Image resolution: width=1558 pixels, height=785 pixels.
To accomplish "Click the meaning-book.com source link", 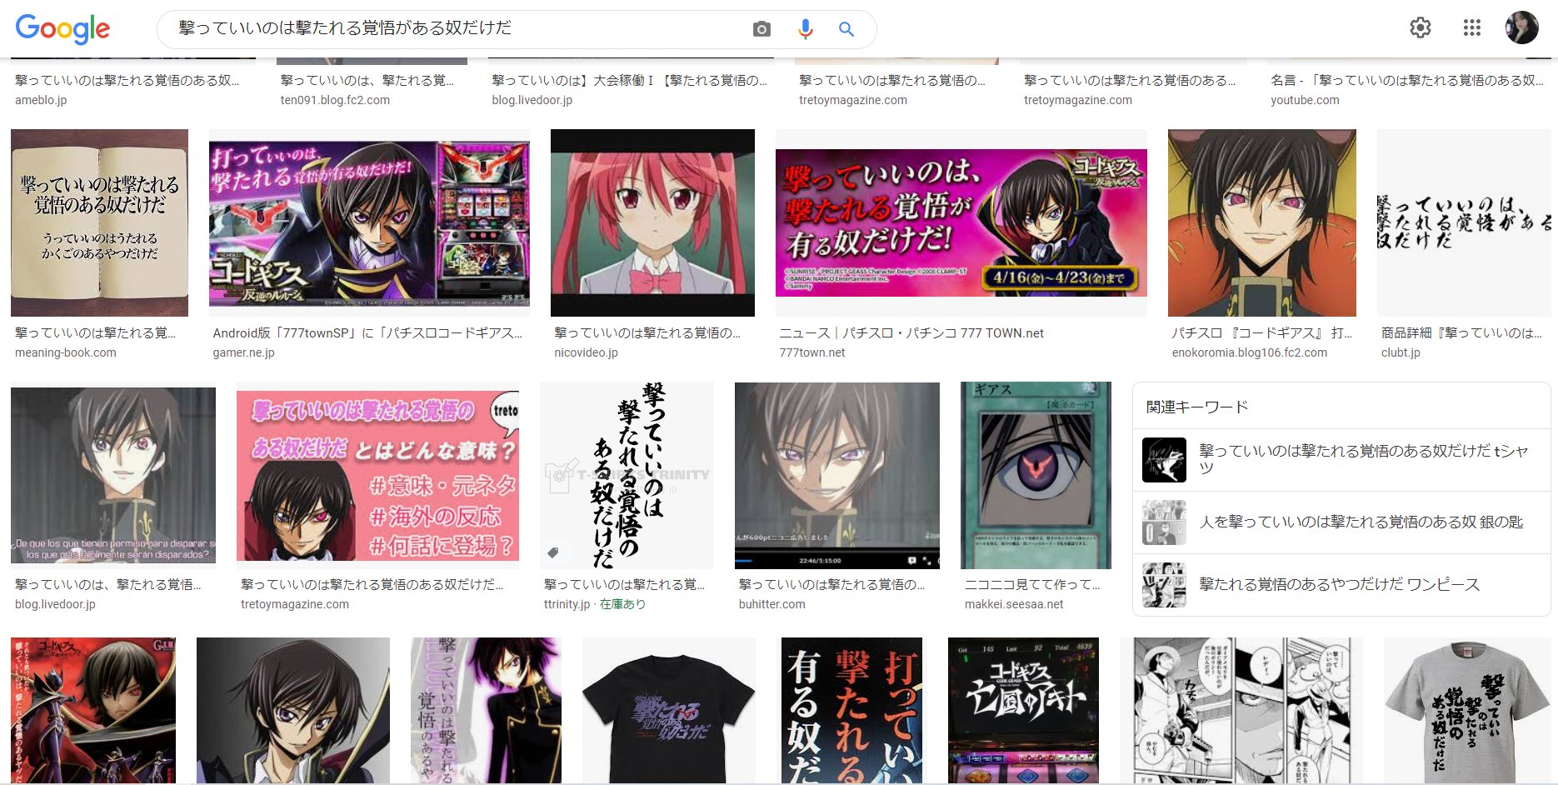I will (66, 352).
